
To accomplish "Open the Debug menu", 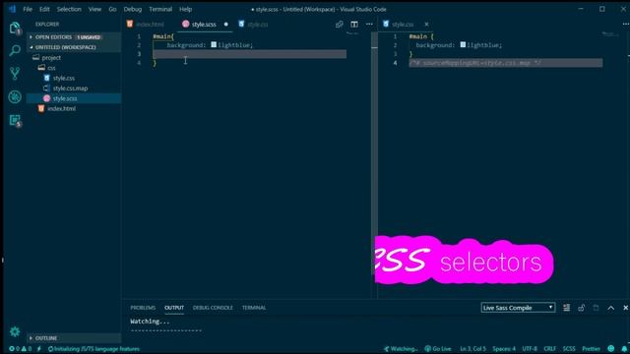I will (133, 9).
